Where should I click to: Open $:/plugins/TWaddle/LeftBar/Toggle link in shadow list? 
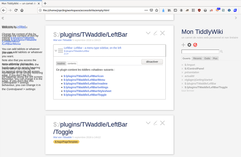(85, 95)
